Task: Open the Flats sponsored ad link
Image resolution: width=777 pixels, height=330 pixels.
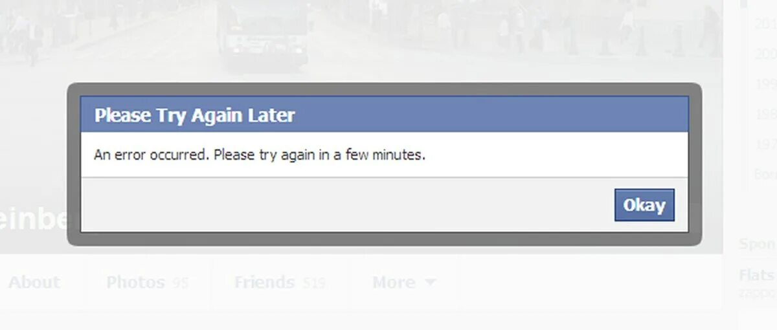Action: pos(758,276)
